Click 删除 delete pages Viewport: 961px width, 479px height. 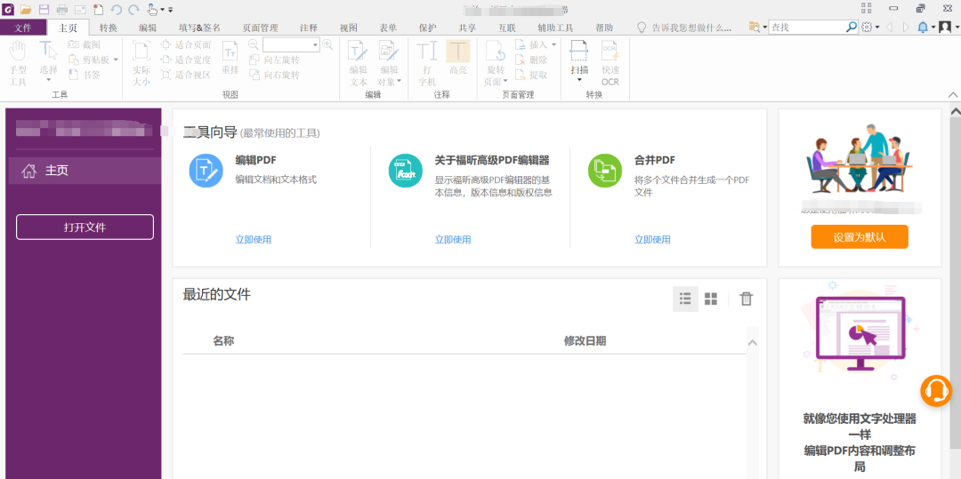coord(531,60)
